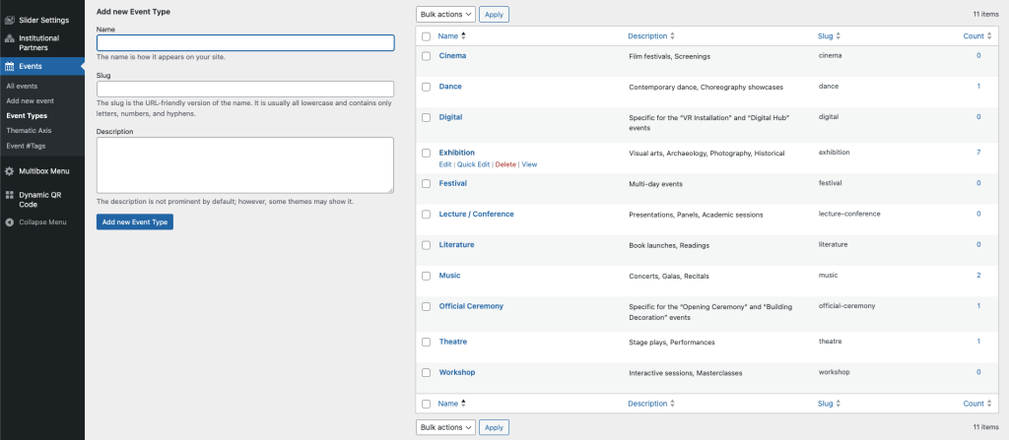Viewport: 1009px width, 440px height.
Task: Click the Events calendar icon
Action: coord(9,67)
